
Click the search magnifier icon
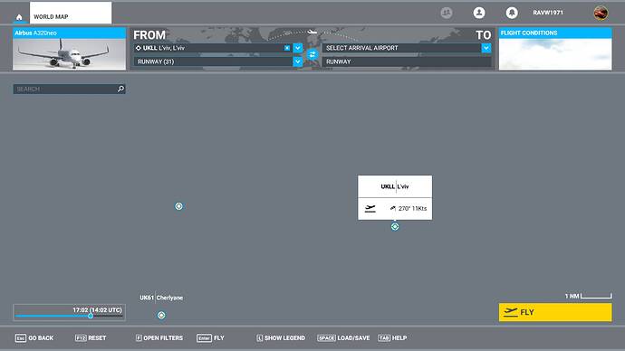120,89
